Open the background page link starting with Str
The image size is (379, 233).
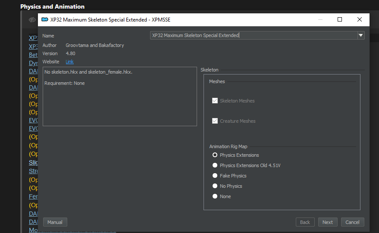[33, 171]
